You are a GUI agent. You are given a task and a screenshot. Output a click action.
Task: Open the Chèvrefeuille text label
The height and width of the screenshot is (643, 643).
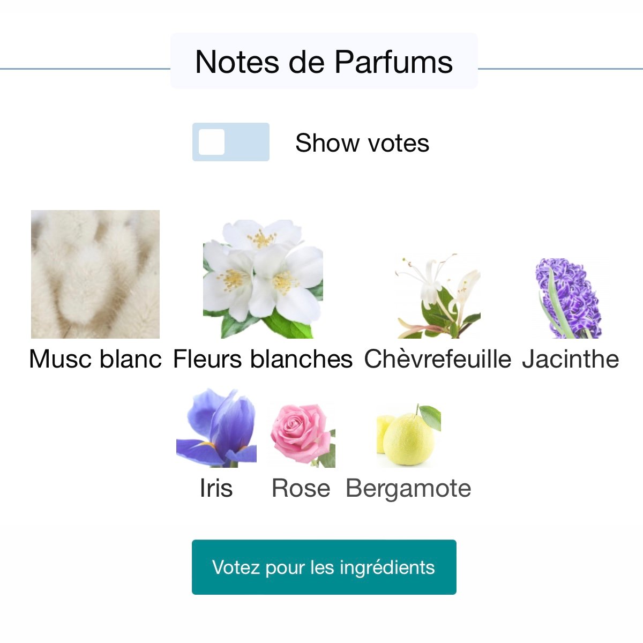(x=438, y=359)
